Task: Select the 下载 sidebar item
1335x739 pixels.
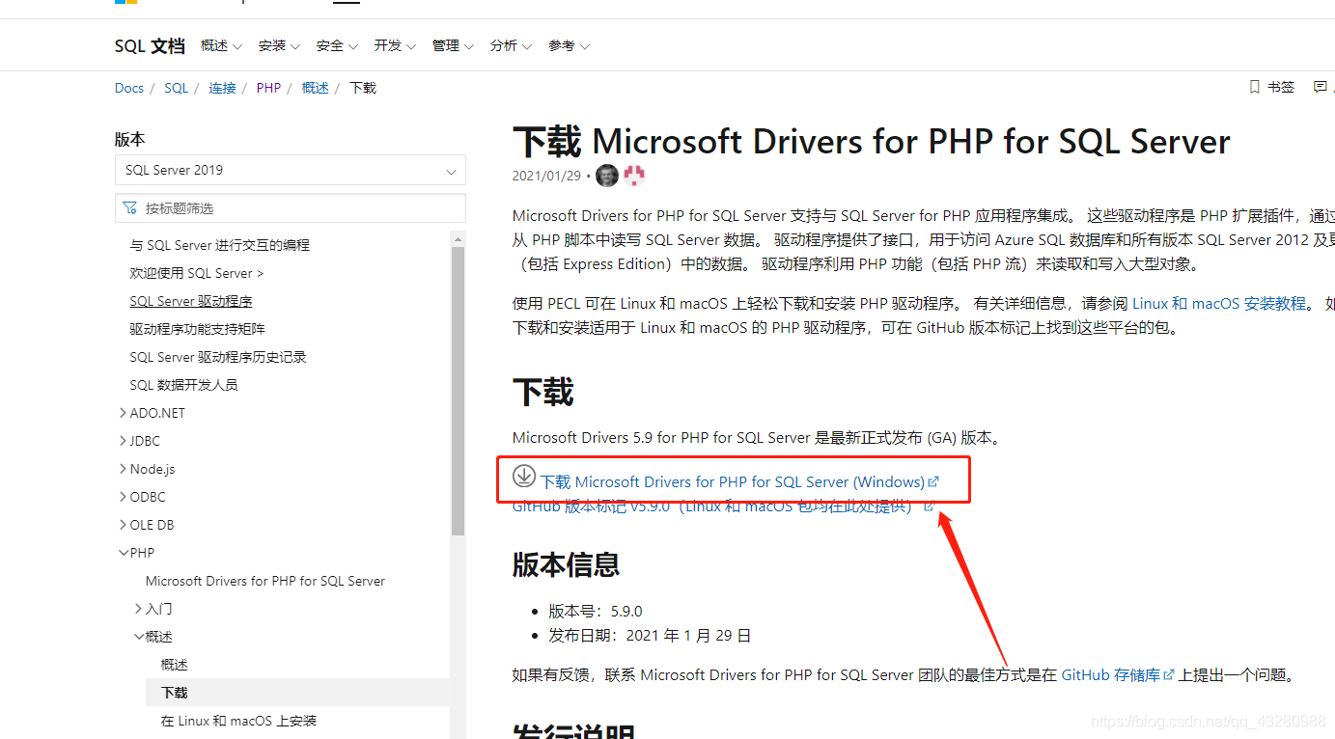Action: [x=297, y=693]
